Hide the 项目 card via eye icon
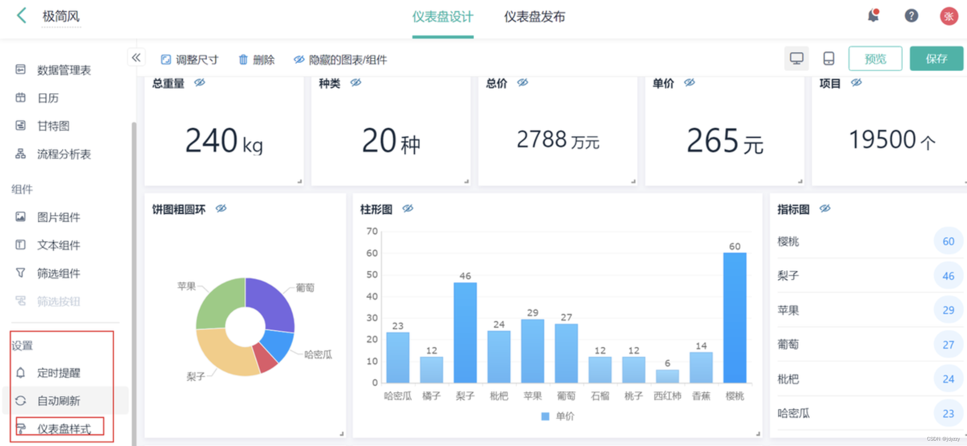 tap(856, 82)
